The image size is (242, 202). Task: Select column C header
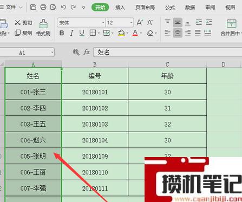point(167,64)
